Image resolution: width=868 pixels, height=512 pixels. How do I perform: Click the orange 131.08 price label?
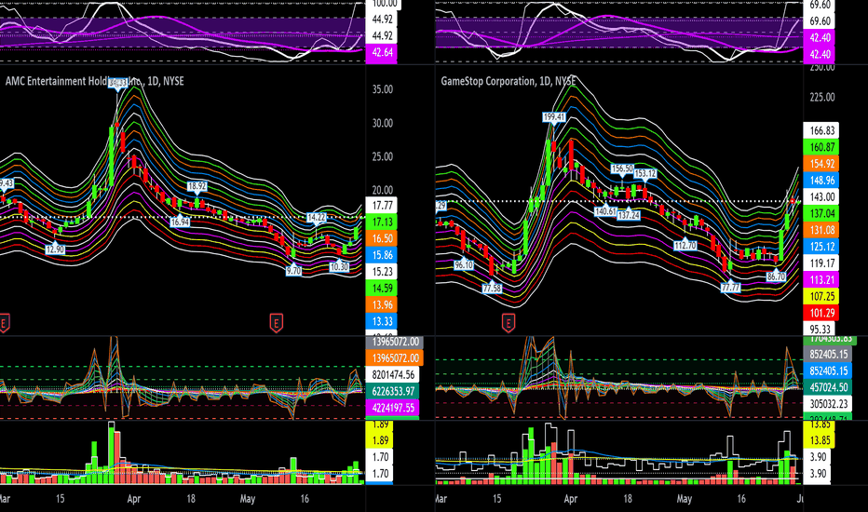pos(821,230)
